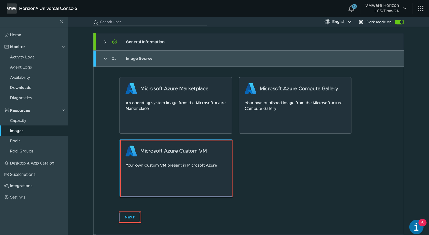Open the apps grid icon

point(420,9)
